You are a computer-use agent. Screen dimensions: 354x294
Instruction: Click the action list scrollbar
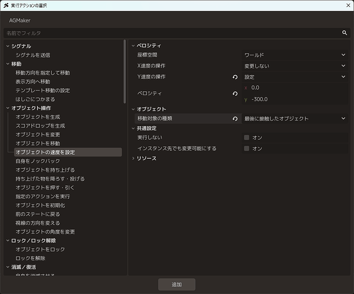pyautogui.click(x=125, y=71)
